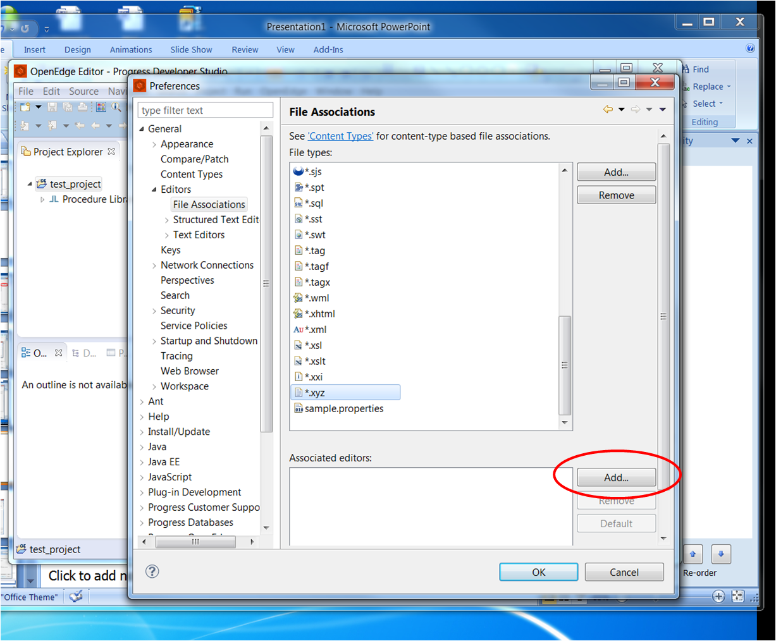Open the Replace dropdown in PowerPoint ribbon
Screen dimensions: 776x641
click(x=729, y=87)
